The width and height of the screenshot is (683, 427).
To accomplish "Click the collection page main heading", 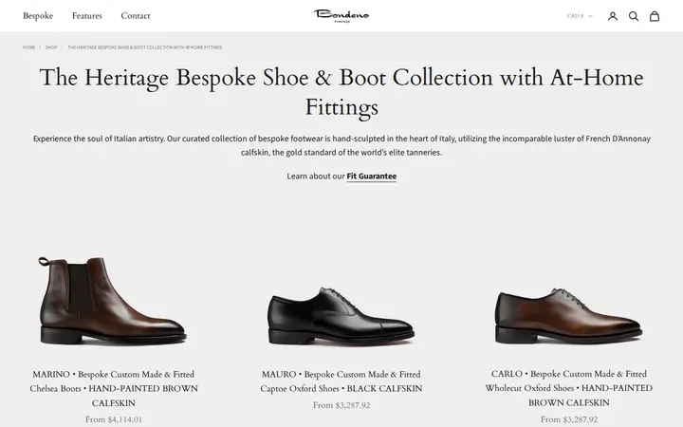I will click(x=341, y=92).
